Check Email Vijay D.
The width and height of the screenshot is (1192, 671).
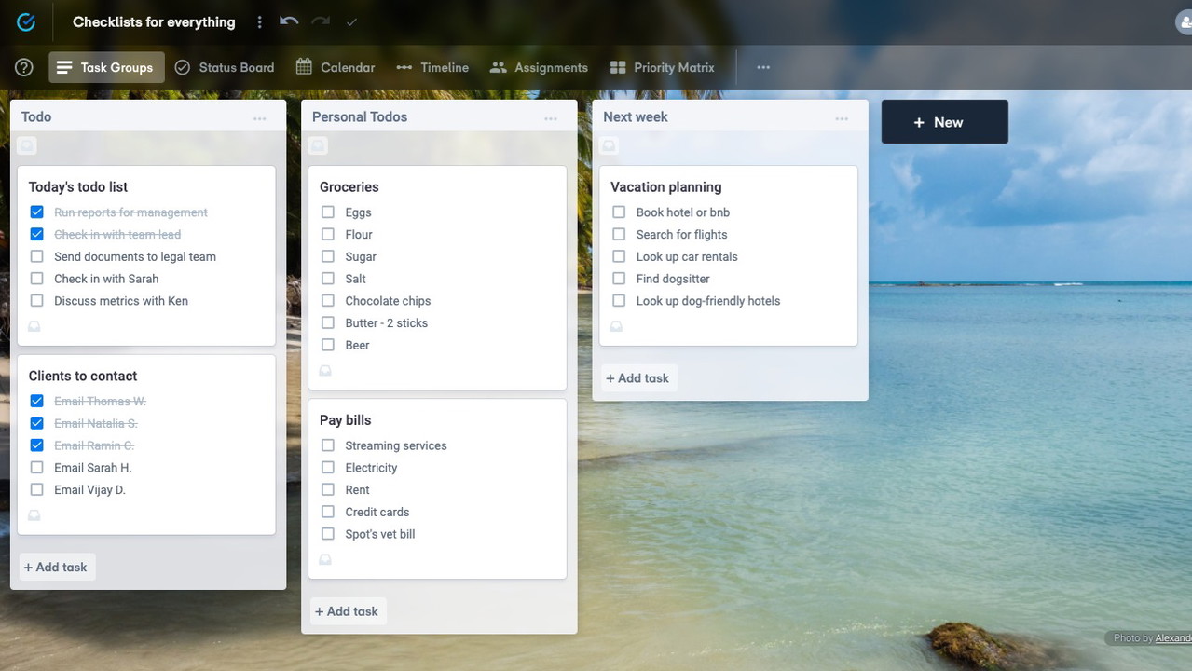point(37,489)
